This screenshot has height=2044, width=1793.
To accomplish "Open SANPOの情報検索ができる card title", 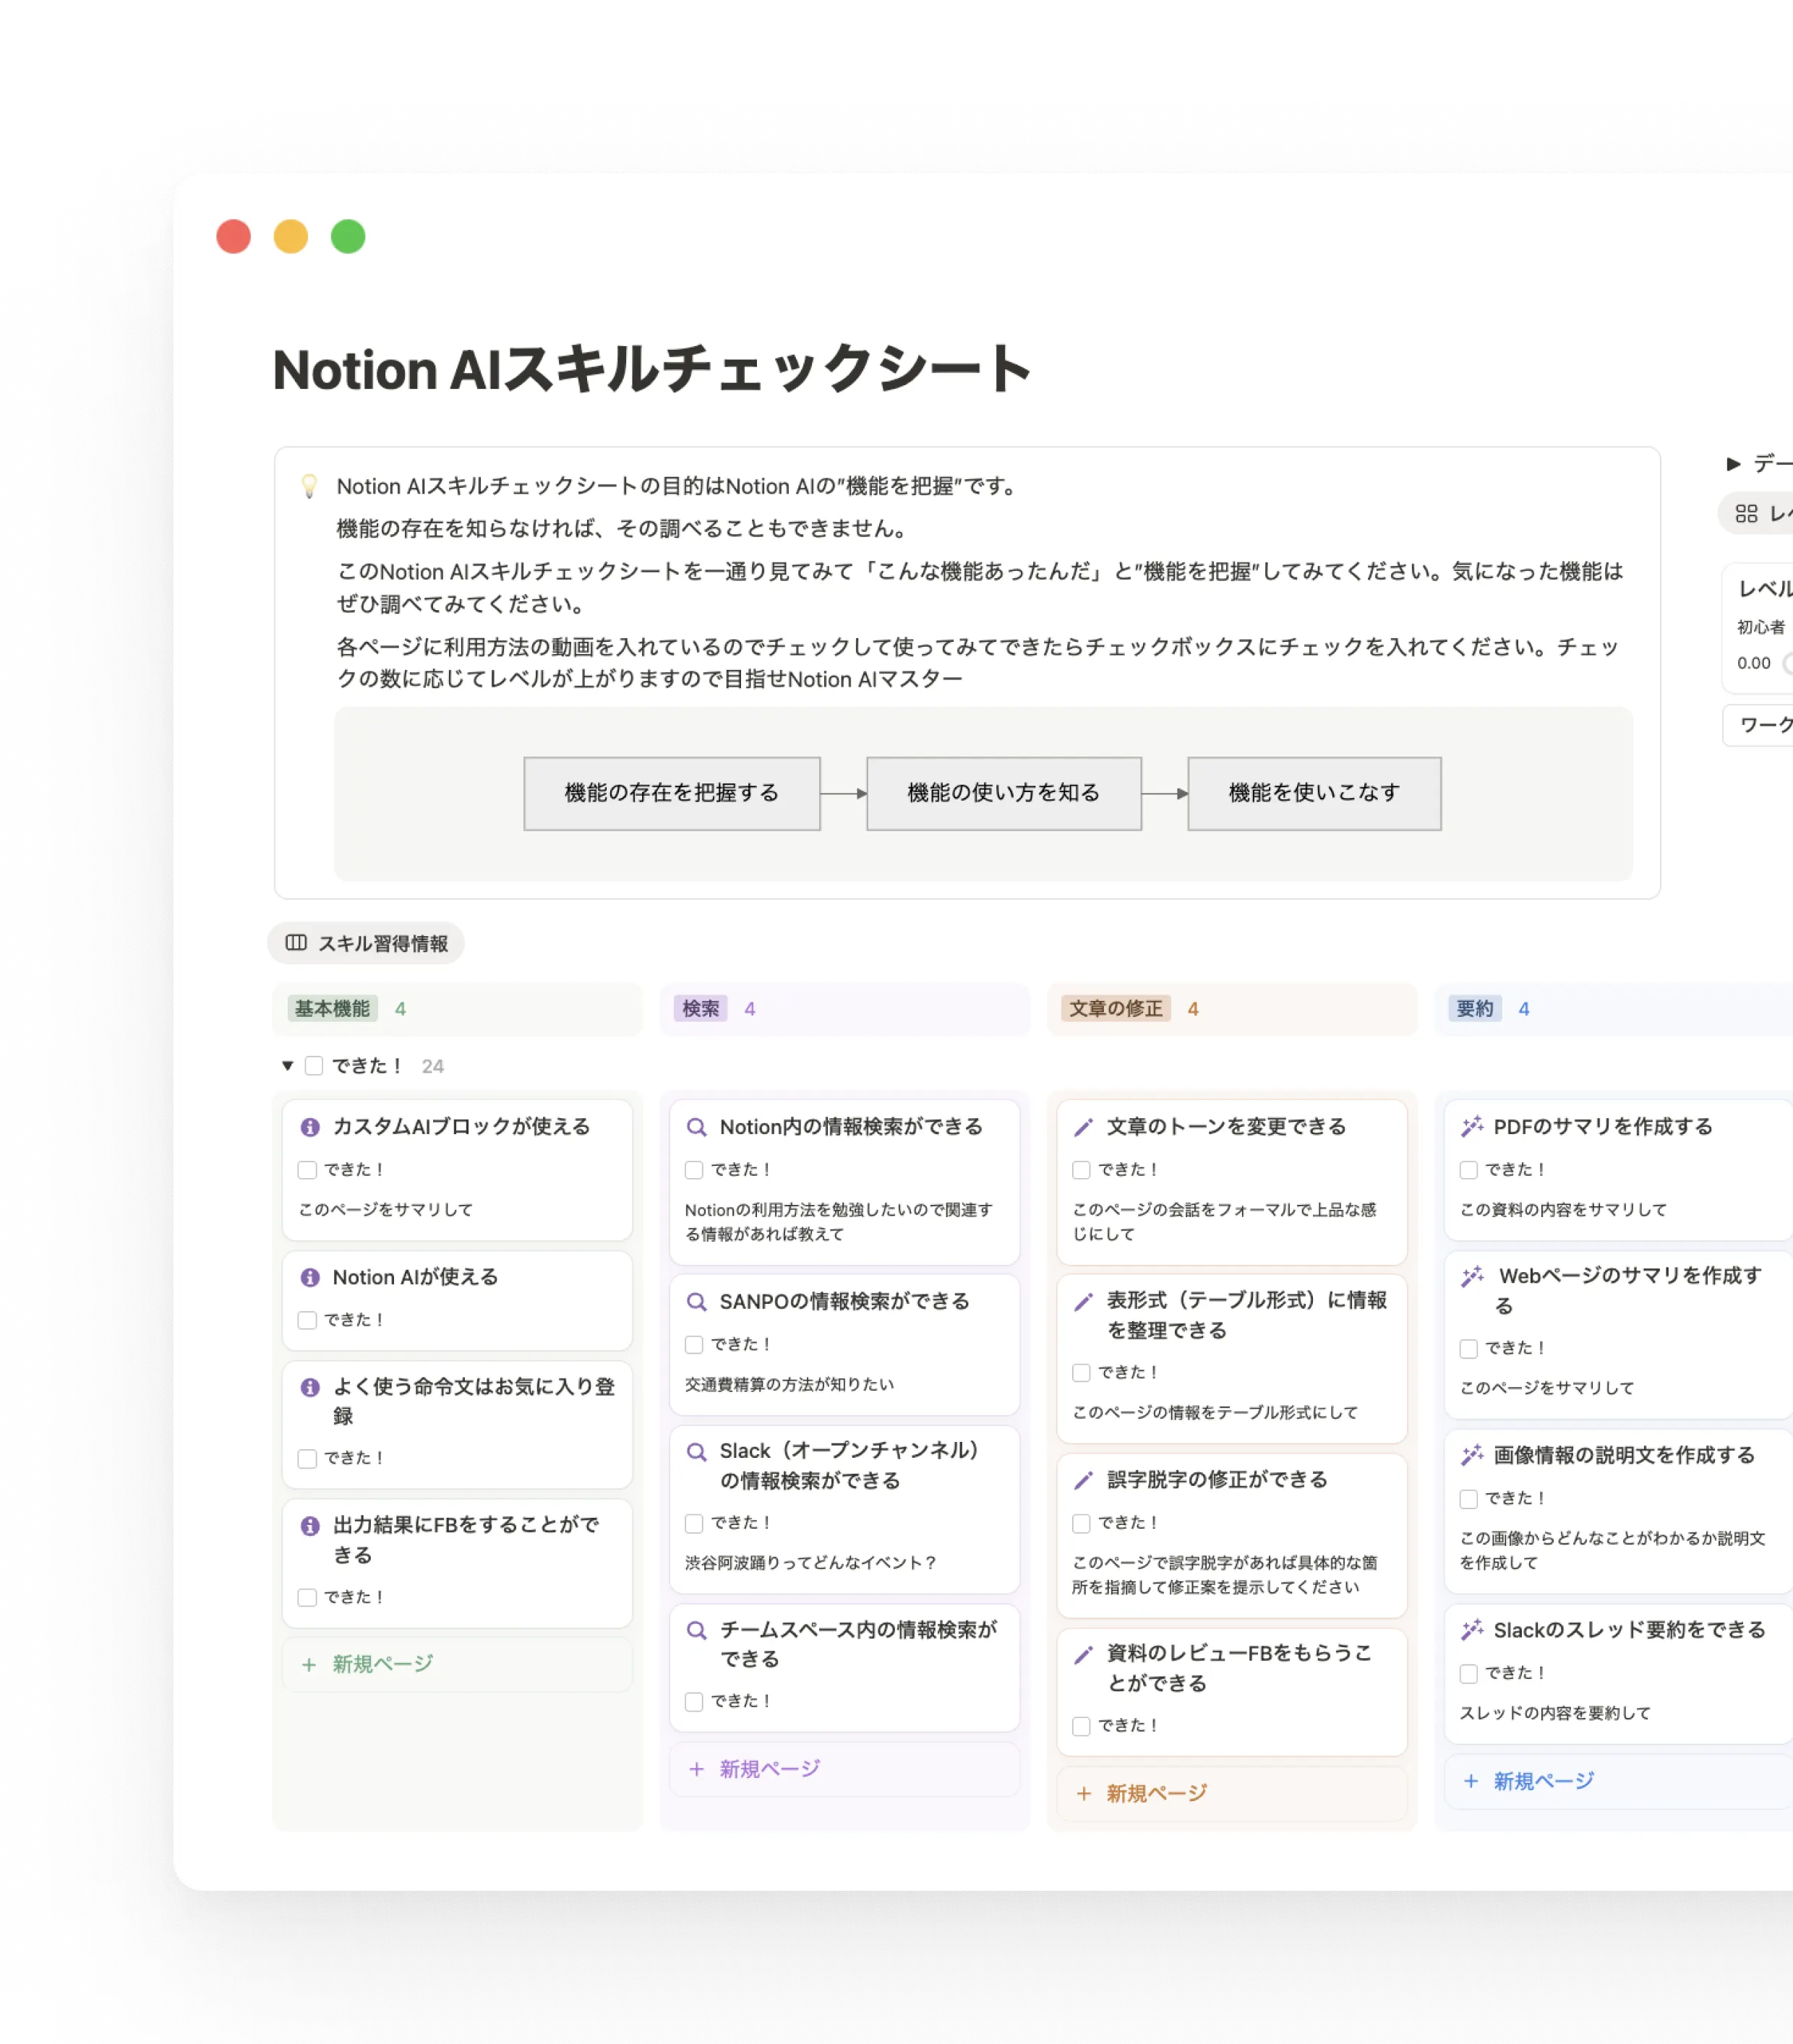I will [x=844, y=1301].
